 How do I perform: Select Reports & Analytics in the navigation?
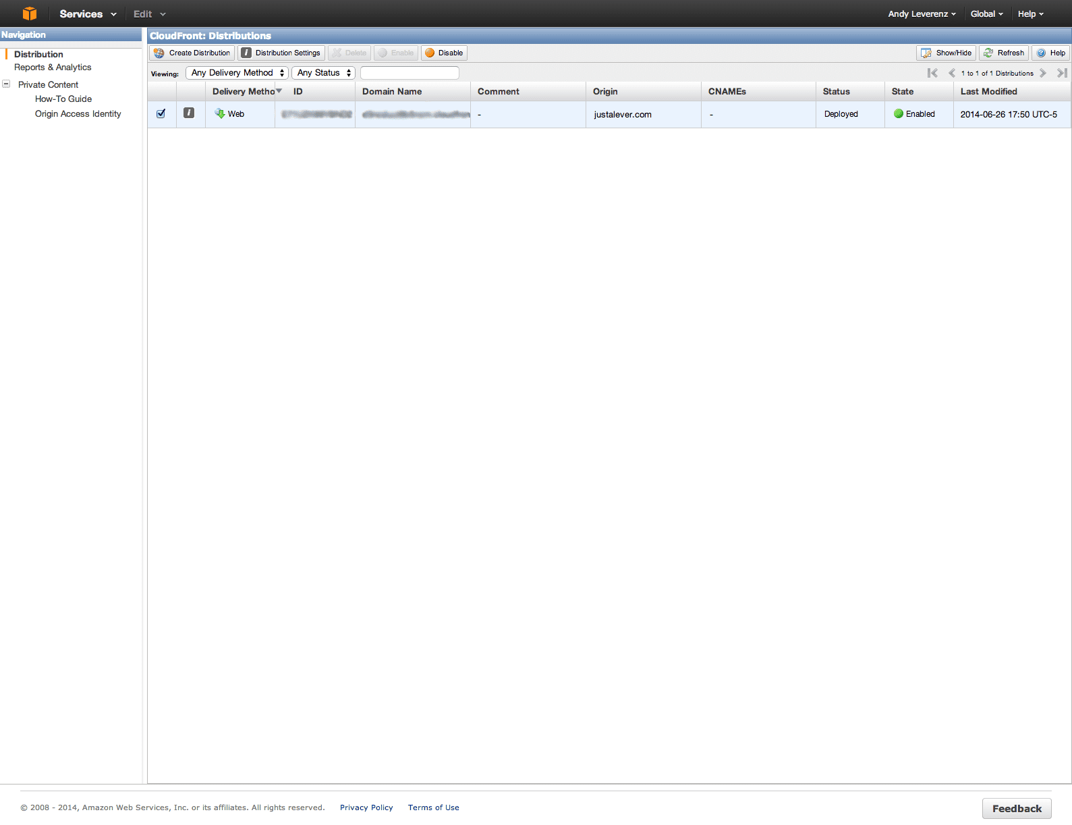[53, 68]
